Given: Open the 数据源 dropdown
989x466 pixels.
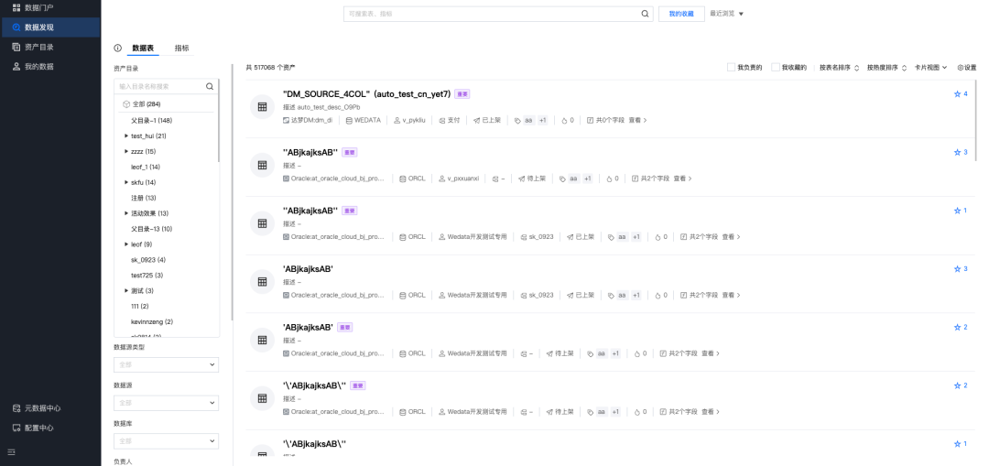Looking at the screenshot, I should click(x=166, y=402).
